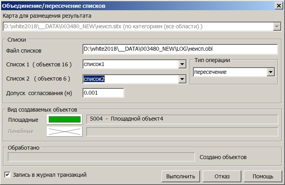The width and height of the screenshot is (285, 185).
Task: Focus the Допуск согласования value field
Action: click(103, 93)
